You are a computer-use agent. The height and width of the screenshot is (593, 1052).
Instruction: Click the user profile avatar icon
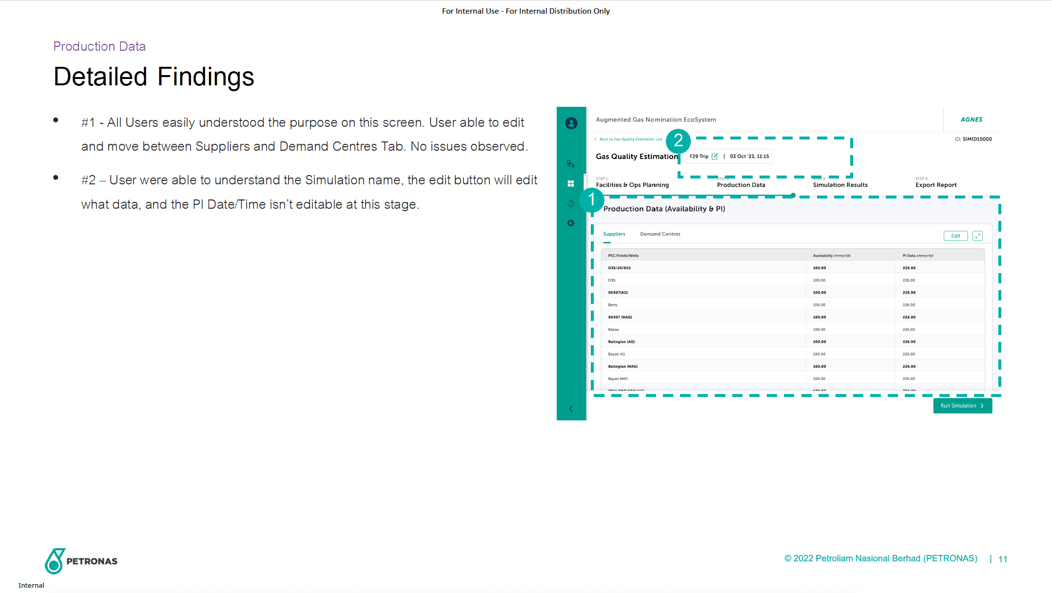point(571,123)
